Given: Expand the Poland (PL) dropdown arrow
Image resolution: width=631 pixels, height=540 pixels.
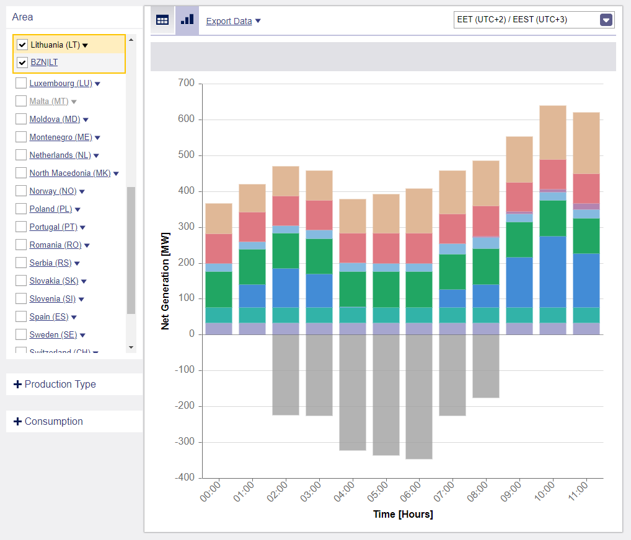Looking at the screenshot, I should pos(77,210).
